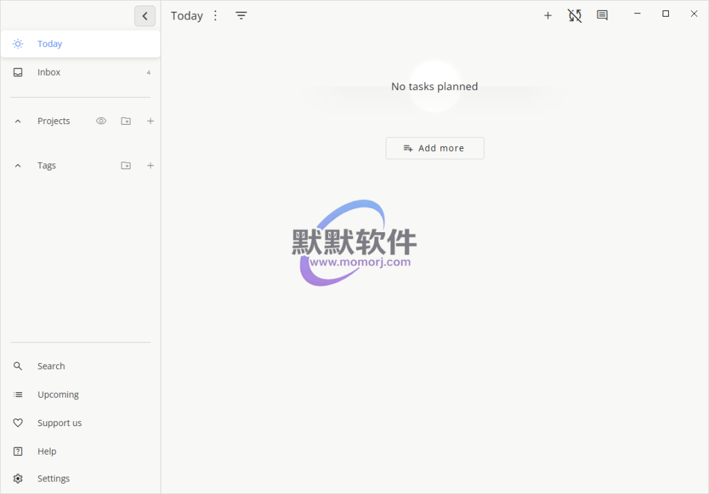Open the Support us link
The height and width of the screenshot is (494, 709).
coord(60,423)
